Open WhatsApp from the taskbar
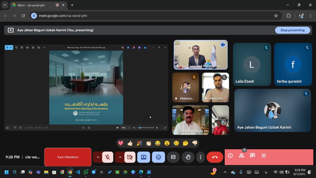316x178 pixels. [x=86, y=172]
